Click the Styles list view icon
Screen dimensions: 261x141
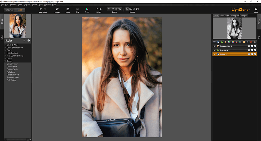24,40
